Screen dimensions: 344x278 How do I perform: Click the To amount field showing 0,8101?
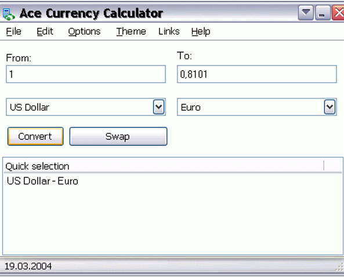pos(257,74)
